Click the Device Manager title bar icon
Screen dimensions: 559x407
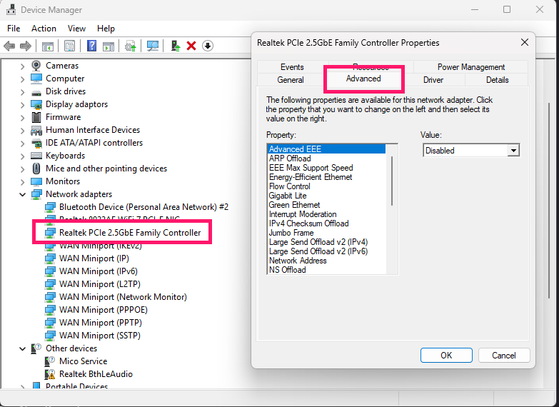11,9
